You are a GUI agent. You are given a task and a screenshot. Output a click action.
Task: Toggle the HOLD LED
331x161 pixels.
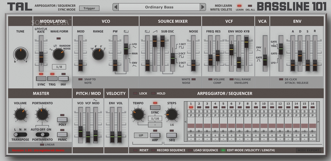pos(153,93)
